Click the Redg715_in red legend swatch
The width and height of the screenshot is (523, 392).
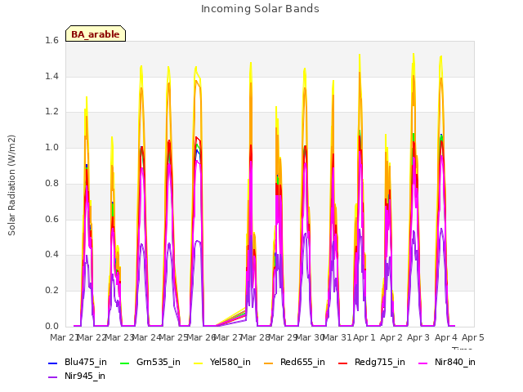coord(343,363)
